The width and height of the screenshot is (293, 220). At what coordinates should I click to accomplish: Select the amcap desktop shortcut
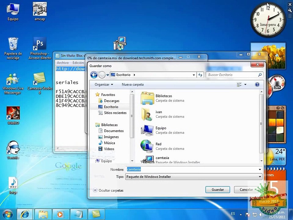tap(40, 12)
